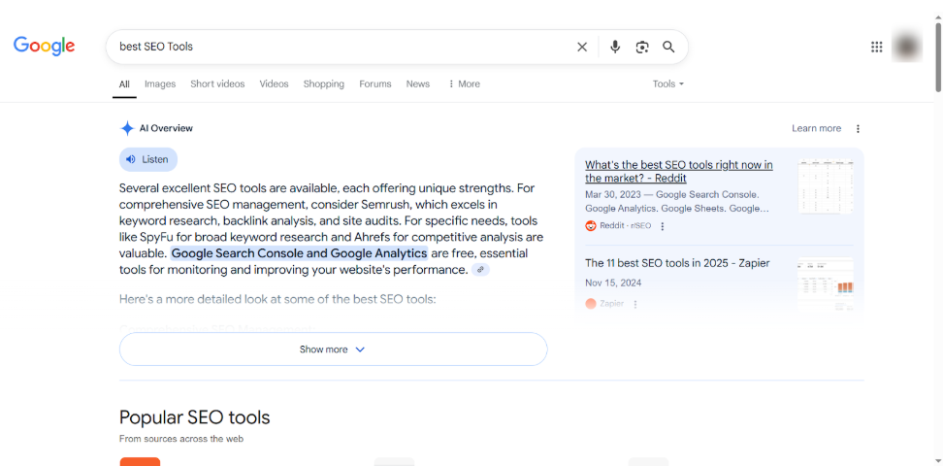The height and width of the screenshot is (466, 943).
Task: Expand the More search filters menu
Action: [464, 84]
